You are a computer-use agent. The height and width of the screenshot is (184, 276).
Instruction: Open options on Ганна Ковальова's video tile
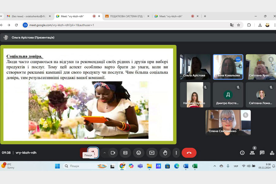(x=238, y=59)
